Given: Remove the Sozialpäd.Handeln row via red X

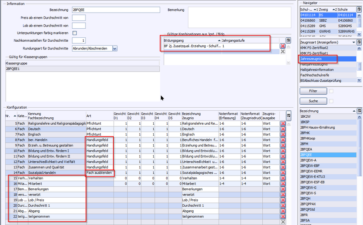Looking at the screenshot, I should point(283,172).
